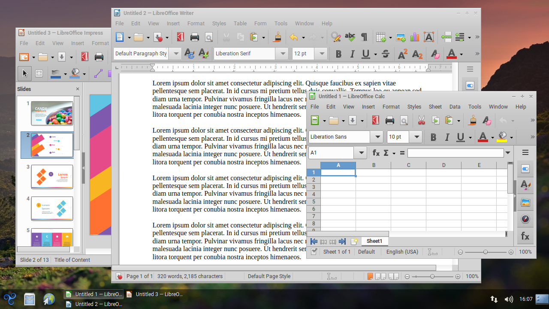
Task: Toggle Italic in Calc toolbar
Action: click(x=447, y=137)
